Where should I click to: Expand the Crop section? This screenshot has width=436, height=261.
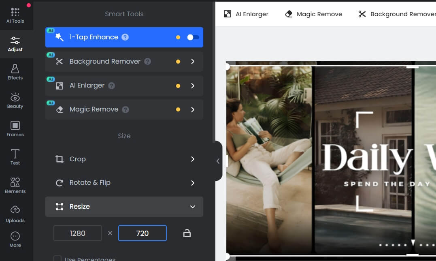(124, 159)
